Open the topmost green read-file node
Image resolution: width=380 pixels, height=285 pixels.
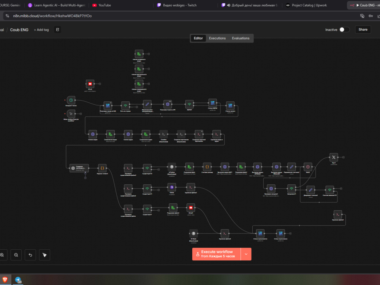coord(139,54)
